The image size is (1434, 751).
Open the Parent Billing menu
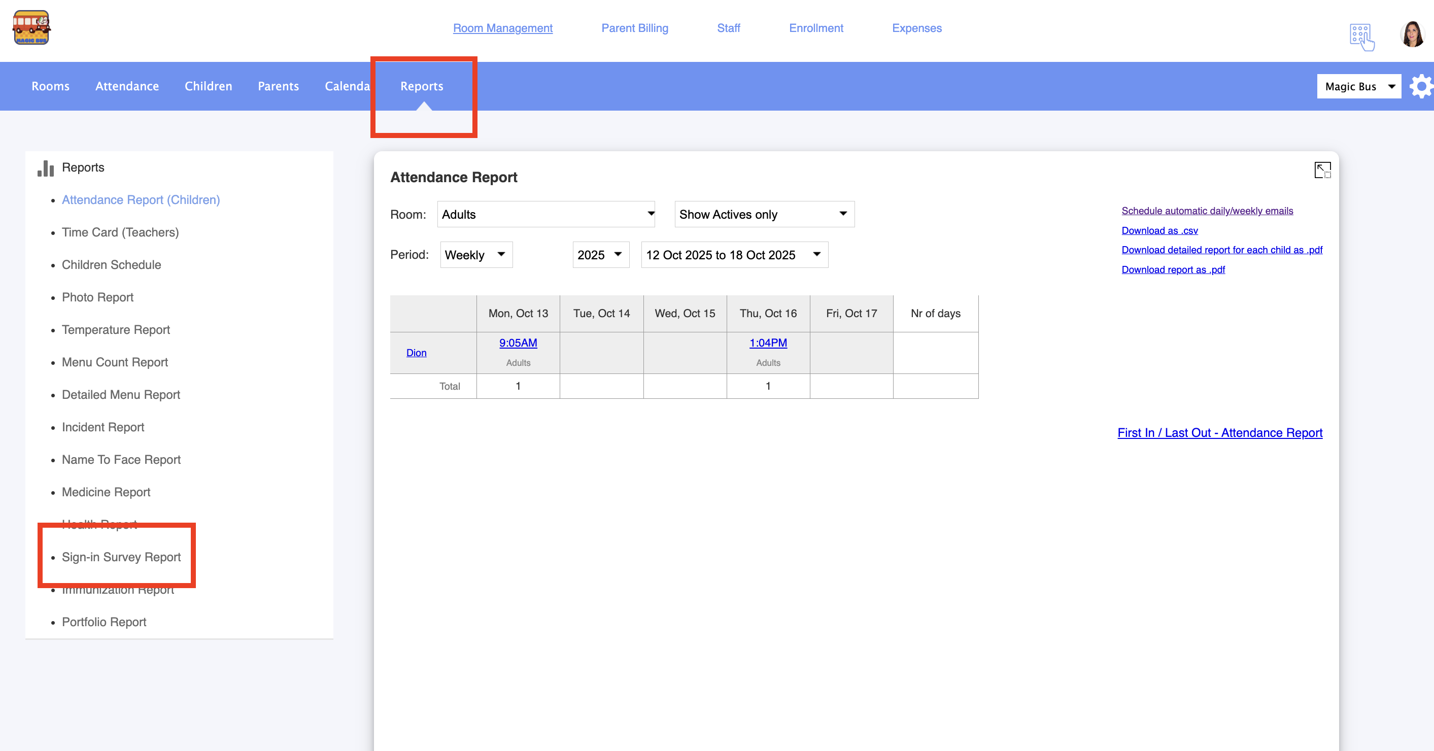click(x=635, y=28)
